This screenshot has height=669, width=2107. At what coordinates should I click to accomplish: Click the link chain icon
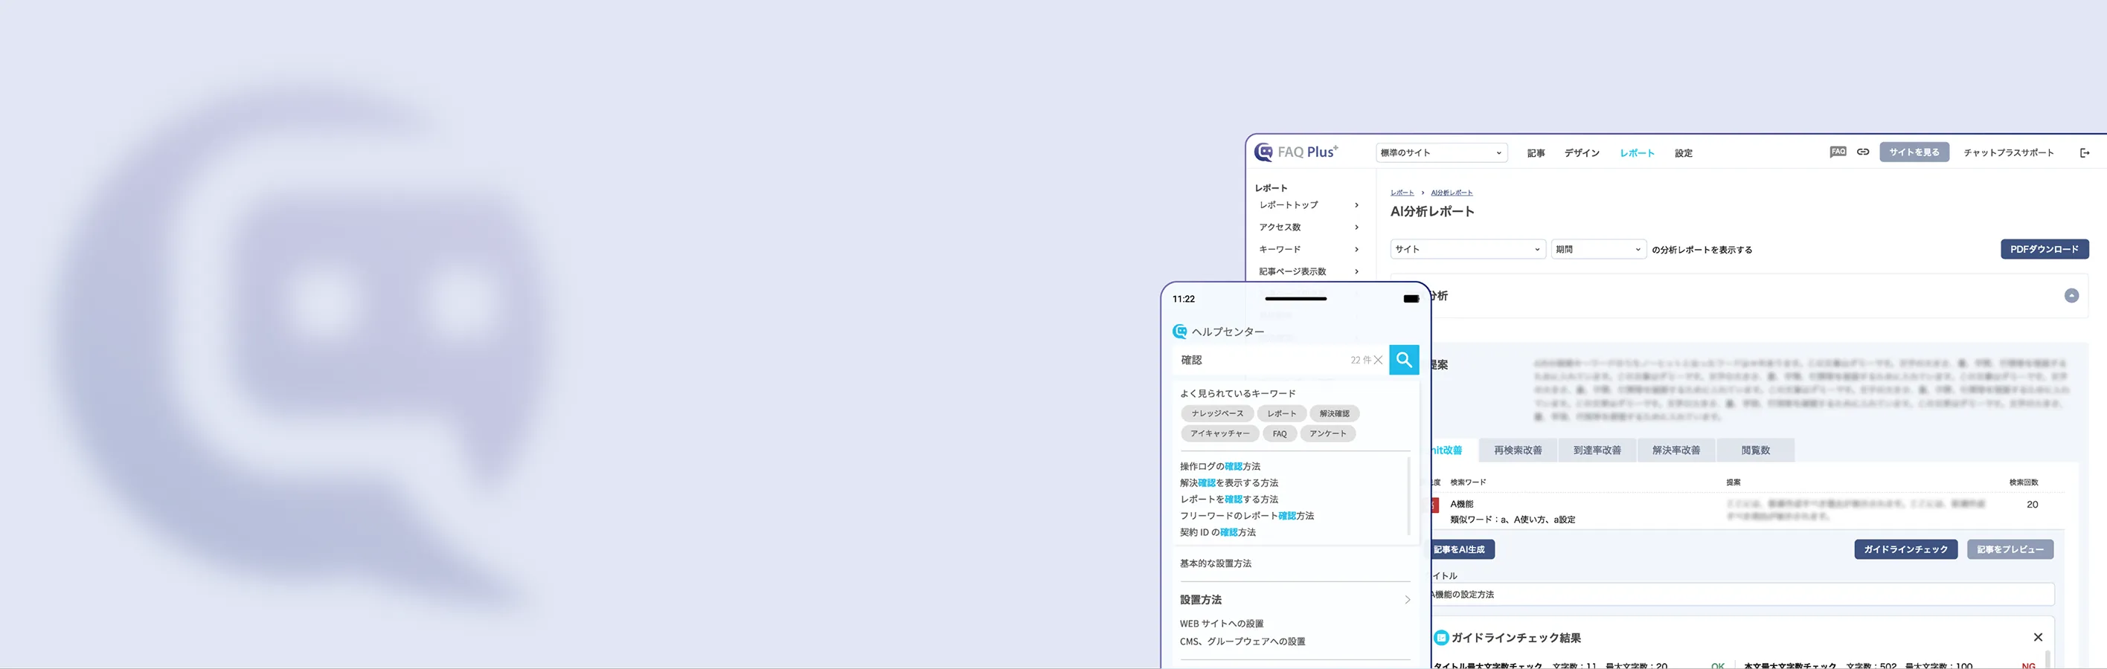[1862, 152]
